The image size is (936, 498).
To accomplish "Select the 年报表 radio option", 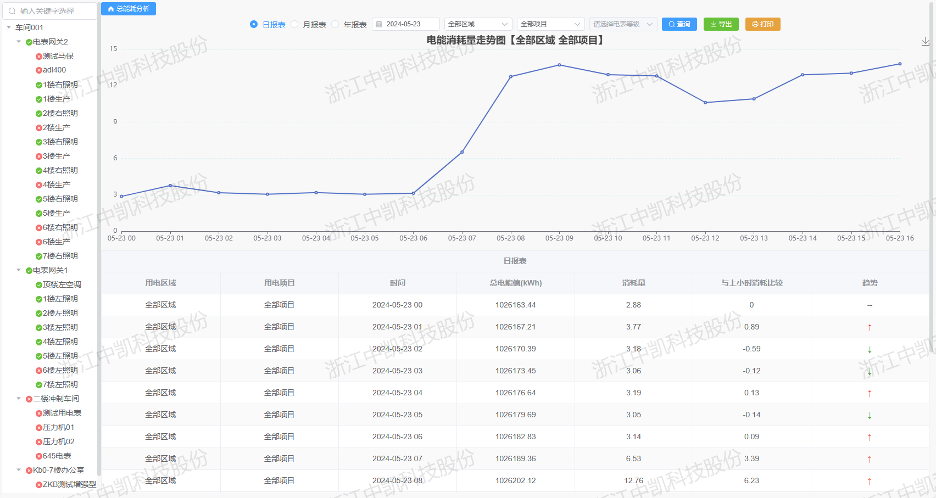I will 335,24.
